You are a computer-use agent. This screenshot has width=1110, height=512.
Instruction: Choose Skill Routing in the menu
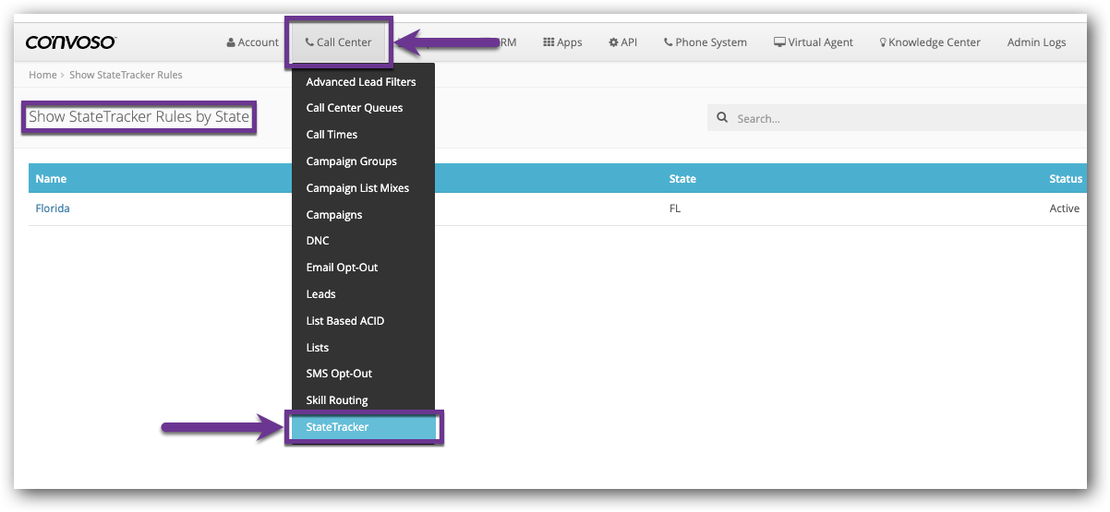pyautogui.click(x=337, y=400)
